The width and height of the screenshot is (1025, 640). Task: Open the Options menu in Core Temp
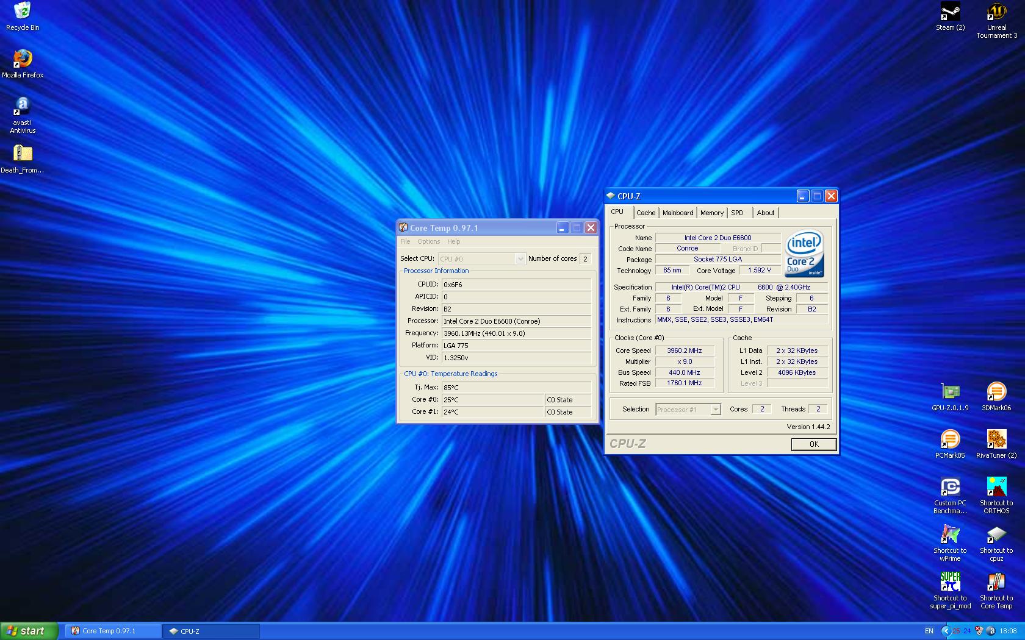429,241
